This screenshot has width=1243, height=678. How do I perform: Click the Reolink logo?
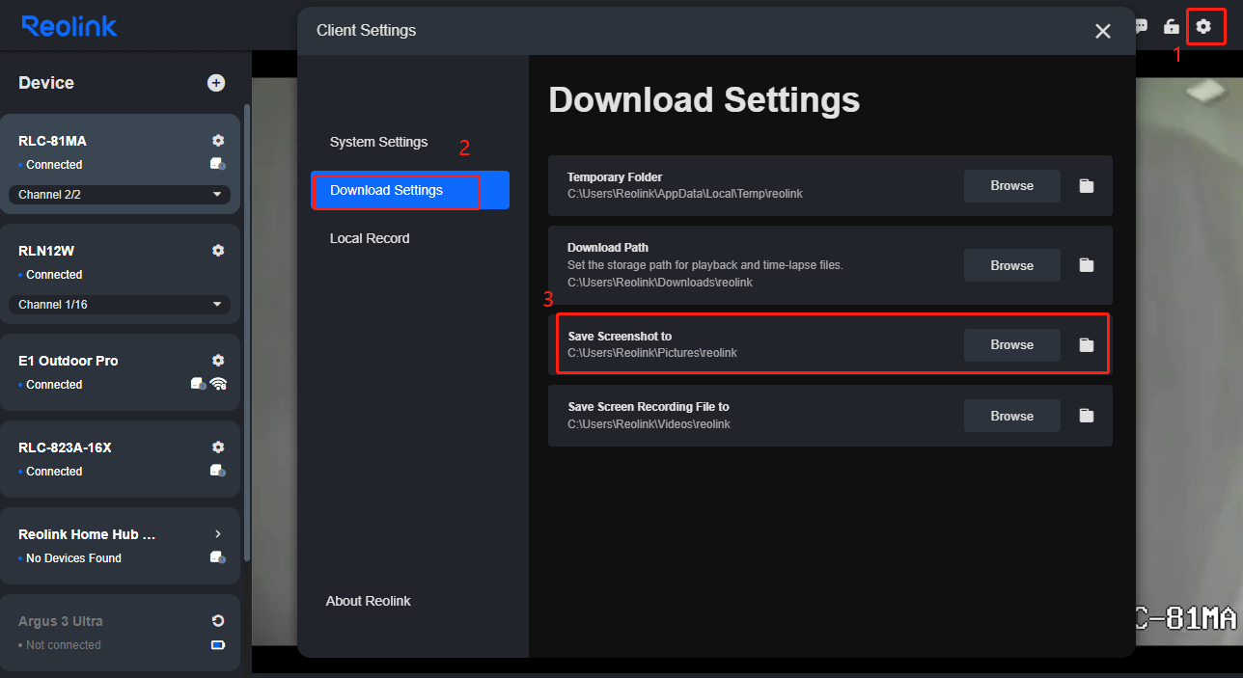click(69, 26)
